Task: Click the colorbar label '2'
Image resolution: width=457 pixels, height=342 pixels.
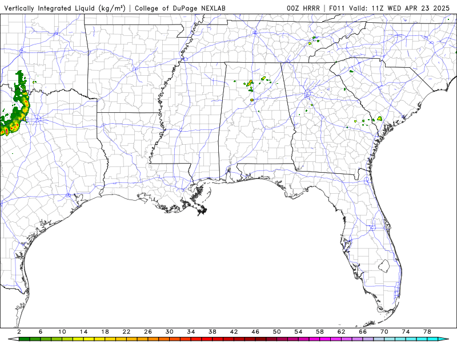Action: 19,332
